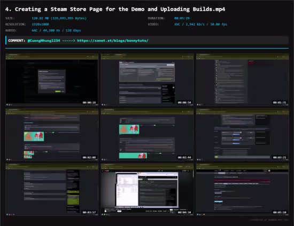This screenshot has width=294, height=226.
Task: Click the sanet.st/blogs/bonnytuts URL in the comment
Action: tap(113, 41)
